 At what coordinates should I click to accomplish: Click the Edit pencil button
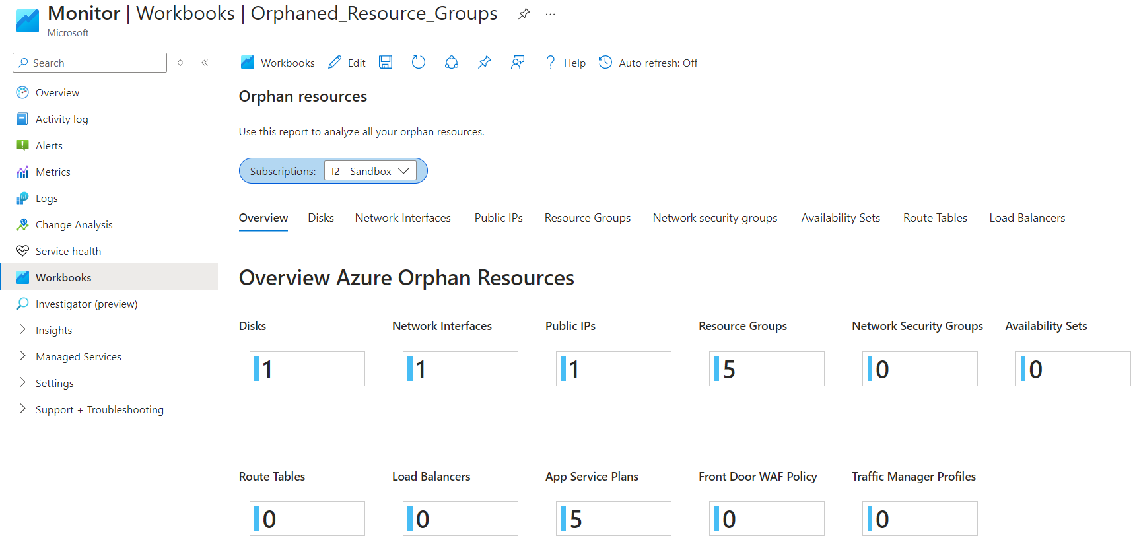point(347,63)
